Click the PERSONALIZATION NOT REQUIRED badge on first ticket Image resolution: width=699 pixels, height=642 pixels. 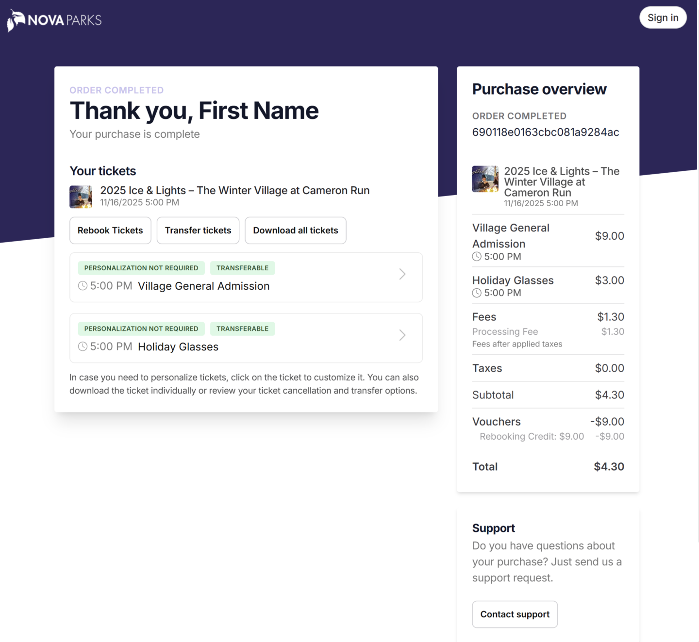tap(141, 268)
